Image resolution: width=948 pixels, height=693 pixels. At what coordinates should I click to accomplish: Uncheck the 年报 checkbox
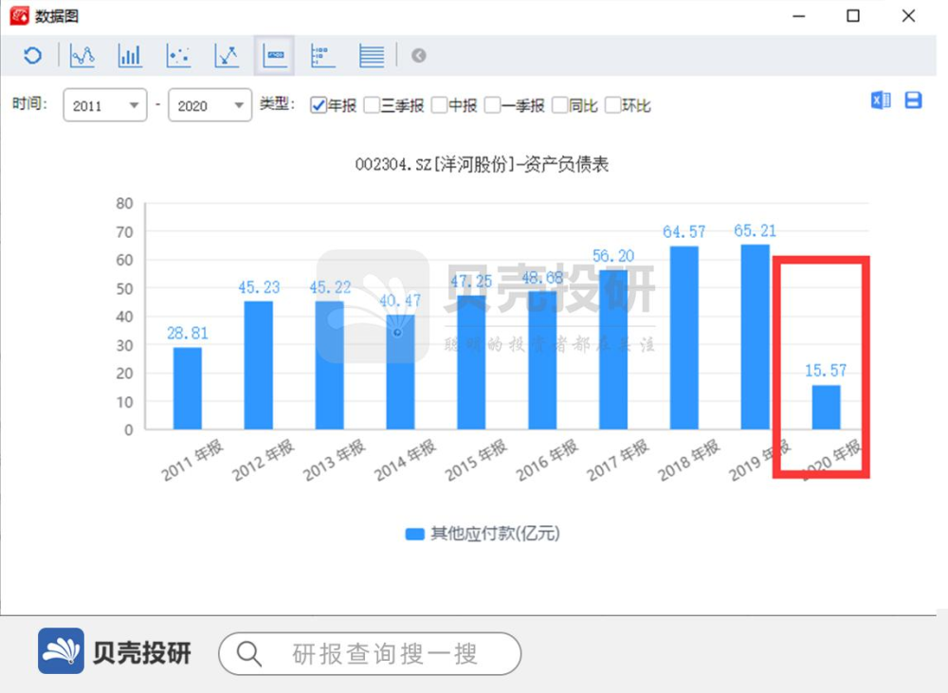(319, 105)
